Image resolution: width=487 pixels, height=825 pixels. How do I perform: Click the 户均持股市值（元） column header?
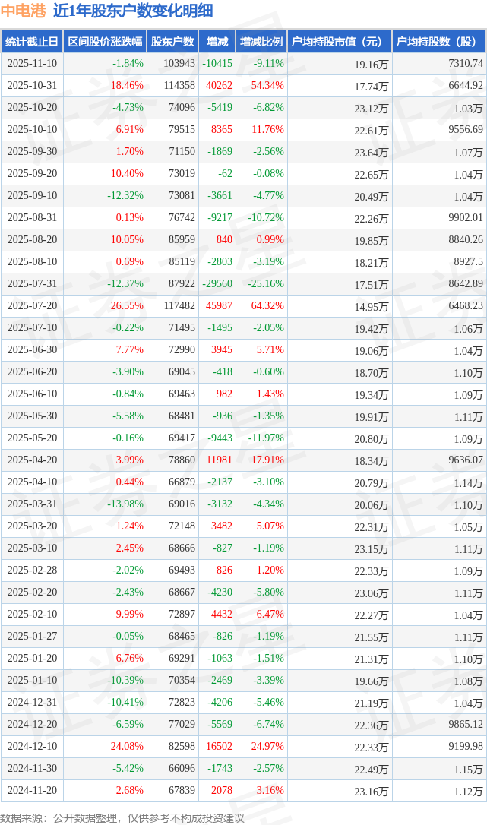click(x=339, y=42)
